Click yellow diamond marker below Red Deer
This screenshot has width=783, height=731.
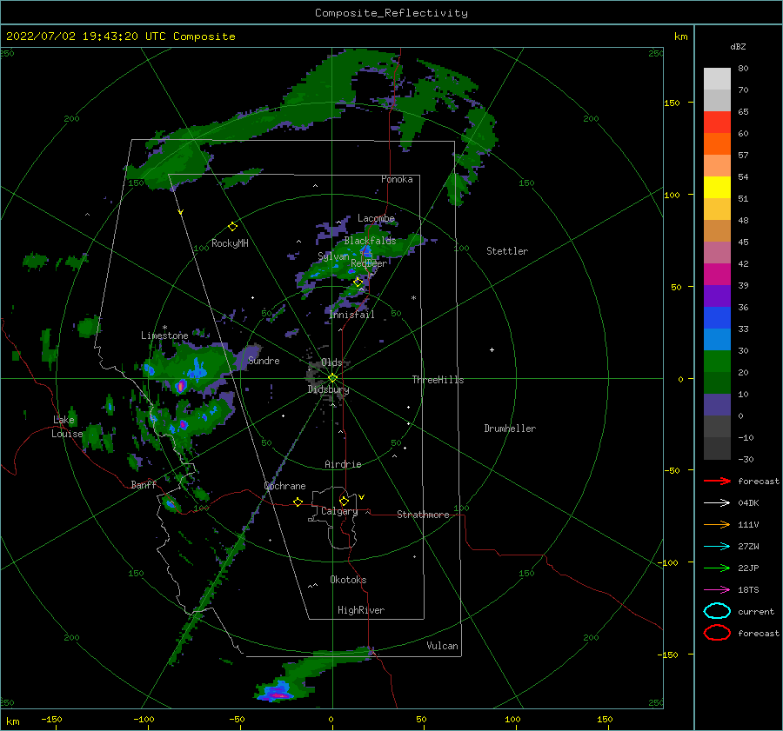358,282
